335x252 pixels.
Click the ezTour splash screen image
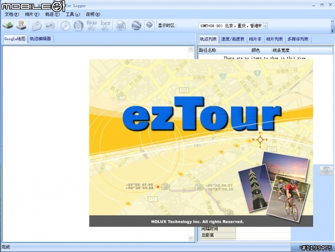pyautogui.click(x=201, y=143)
